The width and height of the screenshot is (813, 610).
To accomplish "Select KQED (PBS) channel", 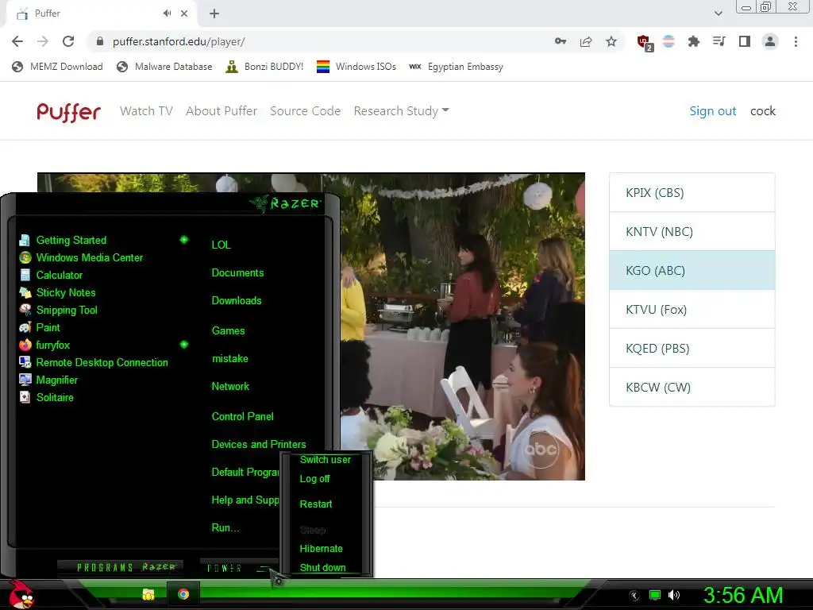I will click(x=692, y=348).
